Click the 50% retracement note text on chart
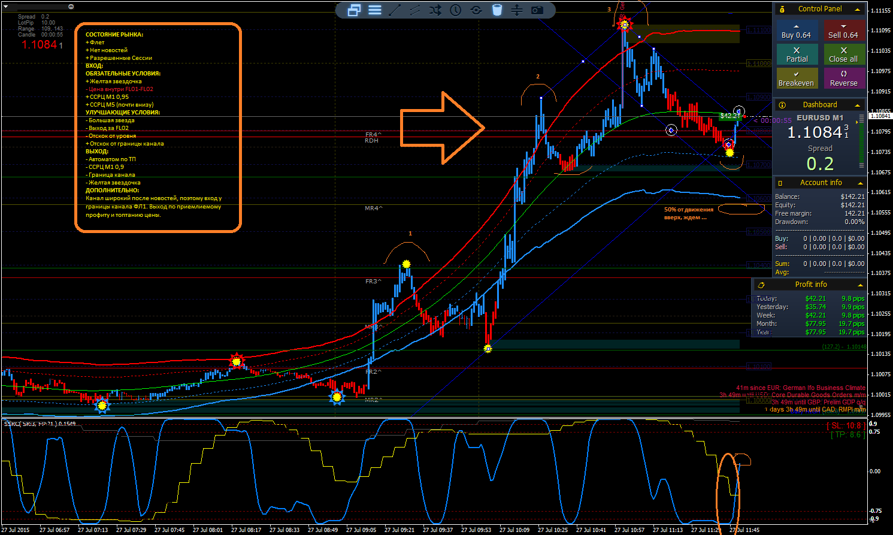The width and height of the screenshot is (893, 535). pos(689,213)
